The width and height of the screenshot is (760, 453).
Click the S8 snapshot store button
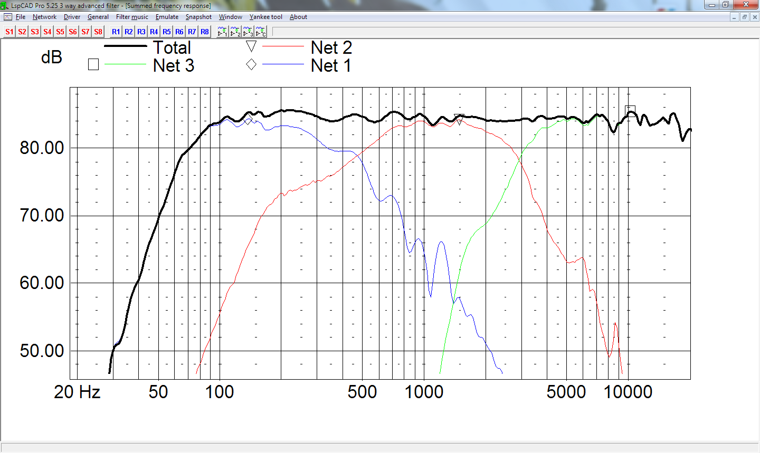click(x=98, y=32)
